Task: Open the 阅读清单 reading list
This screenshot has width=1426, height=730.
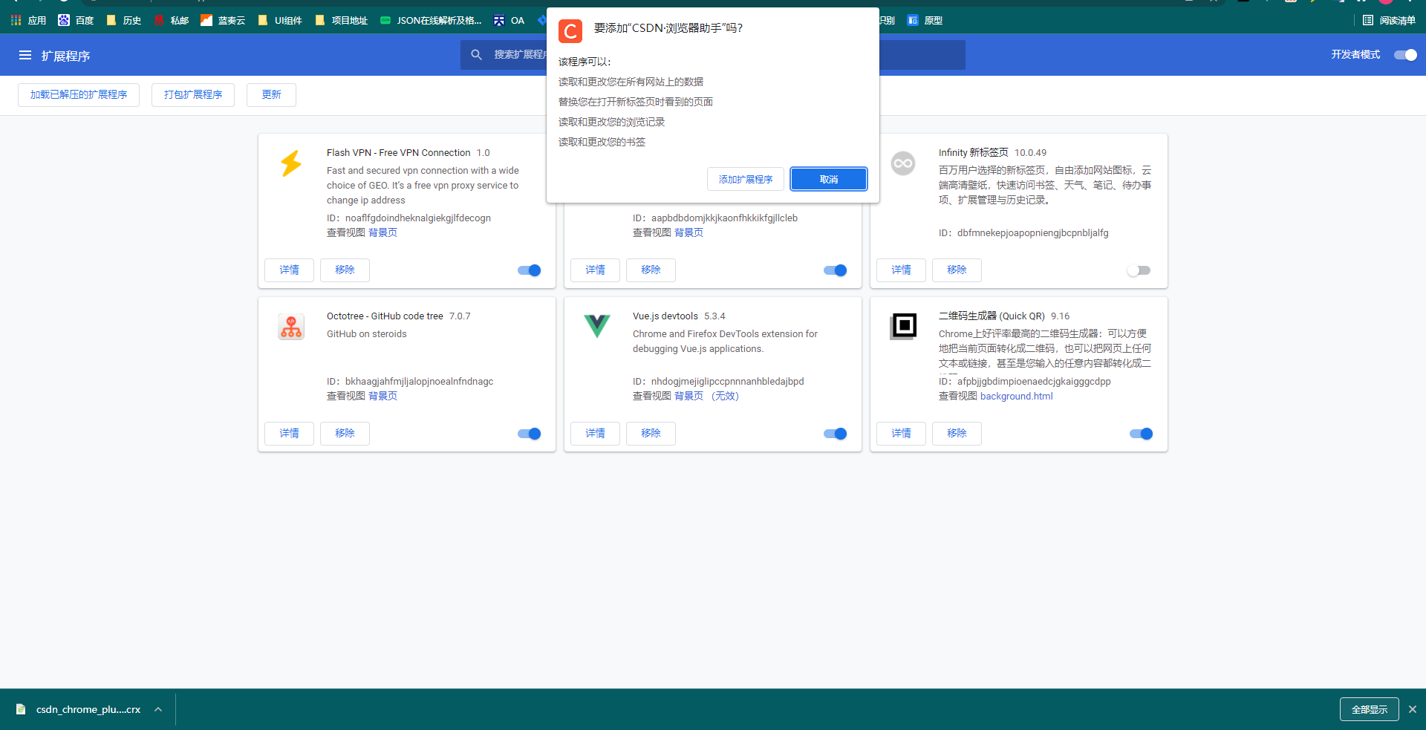Action: point(1389,20)
